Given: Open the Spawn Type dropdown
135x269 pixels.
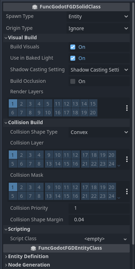Looking at the screenshot, I should (98, 16).
